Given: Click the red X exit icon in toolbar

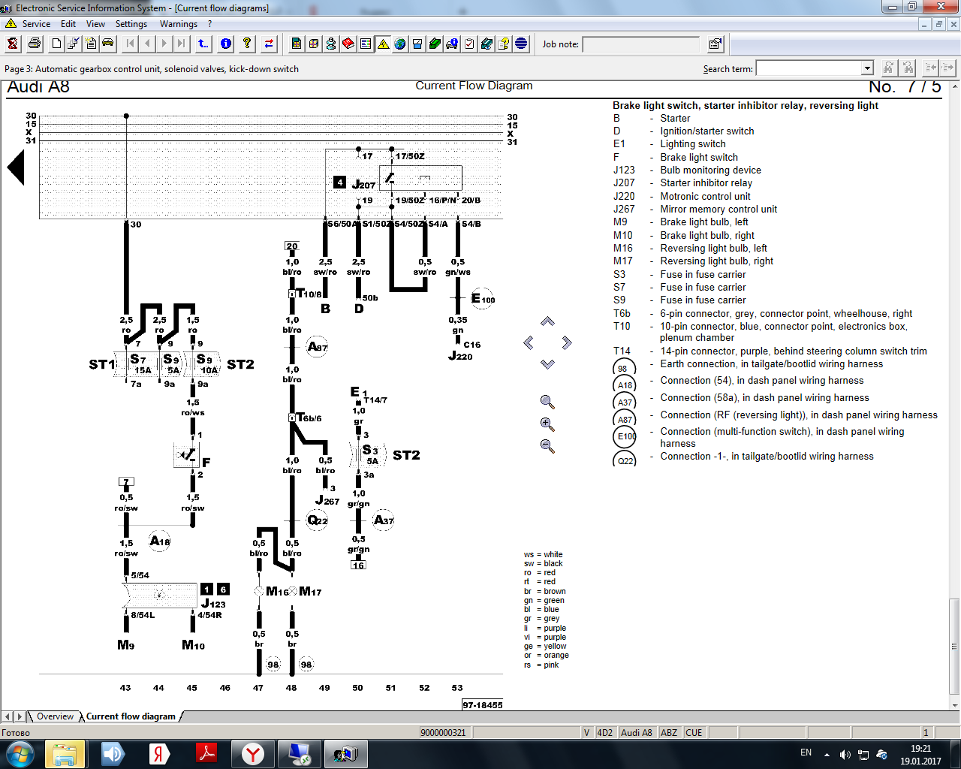Looking at the screenshot, I should point(13,44).
